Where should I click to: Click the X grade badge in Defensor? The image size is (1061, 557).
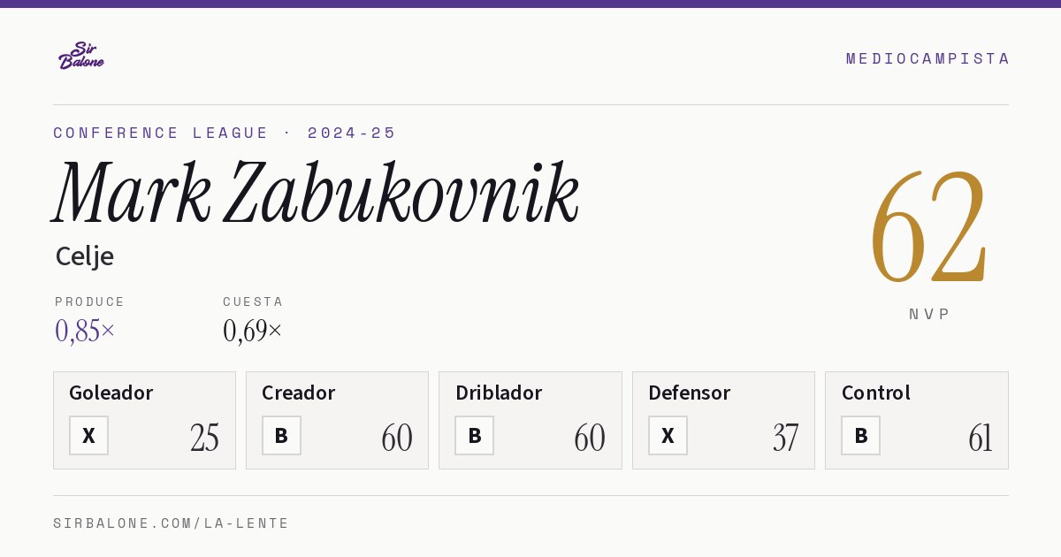pyautogui.click(x=668, y=435)
